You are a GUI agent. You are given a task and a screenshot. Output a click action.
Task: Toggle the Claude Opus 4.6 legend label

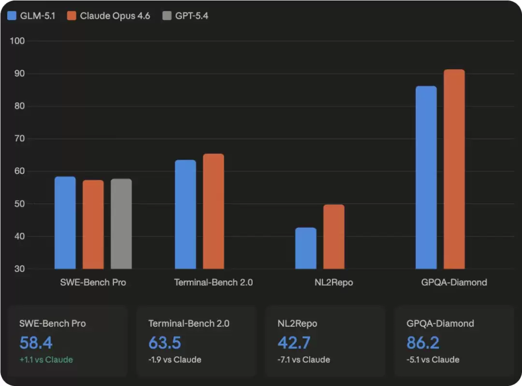115,15
